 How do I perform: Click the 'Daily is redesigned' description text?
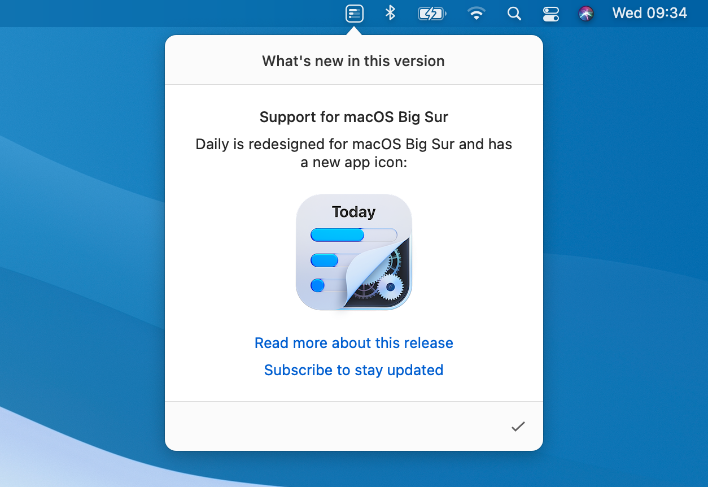[x=354, y=153]
